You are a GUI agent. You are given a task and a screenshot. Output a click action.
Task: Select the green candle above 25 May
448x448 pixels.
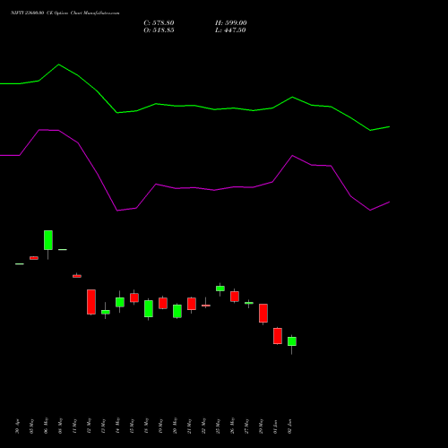pyautogui.click(x=220, y=289)
